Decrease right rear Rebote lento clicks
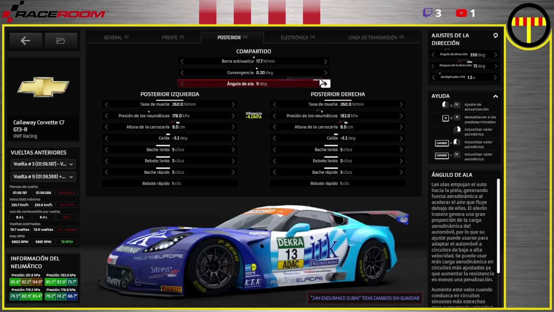The height and width of the screenshot is (312, 554). (x=274, y=161)
